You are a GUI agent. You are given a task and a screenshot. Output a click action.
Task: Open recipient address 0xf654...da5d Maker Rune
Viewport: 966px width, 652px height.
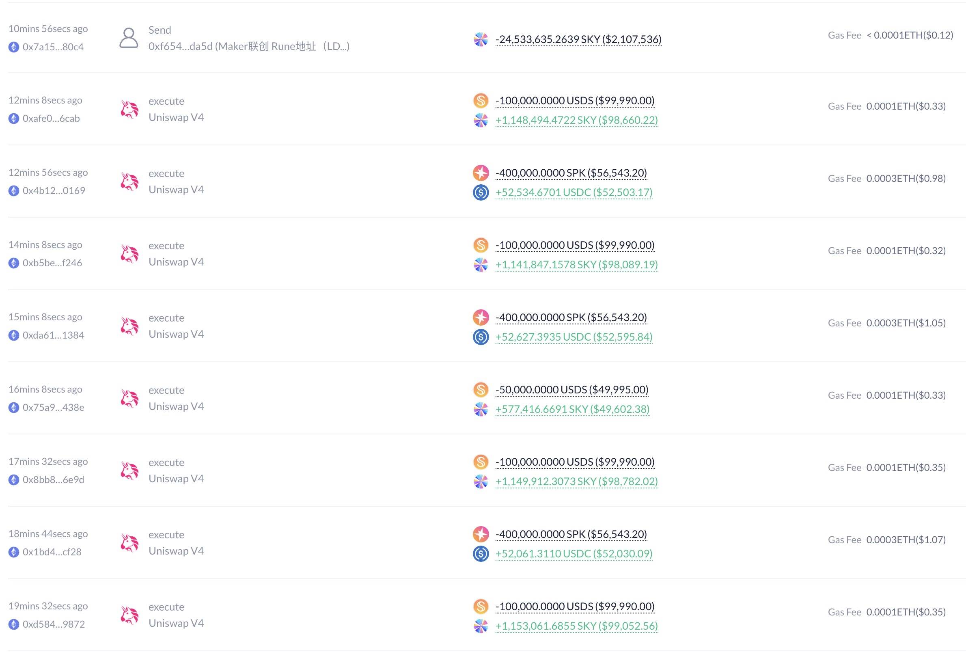point(248,46)
